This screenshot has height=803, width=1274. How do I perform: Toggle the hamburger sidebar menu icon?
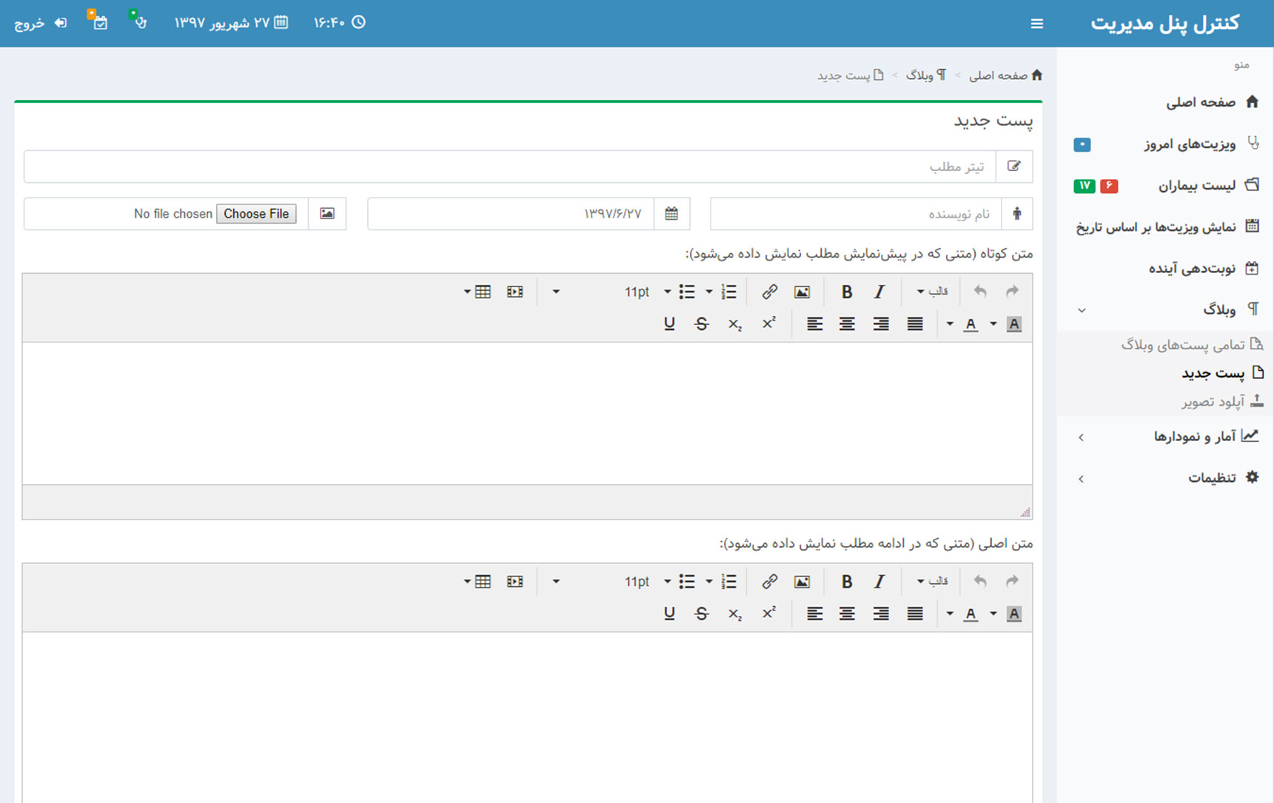click(x=1036, y=24)
